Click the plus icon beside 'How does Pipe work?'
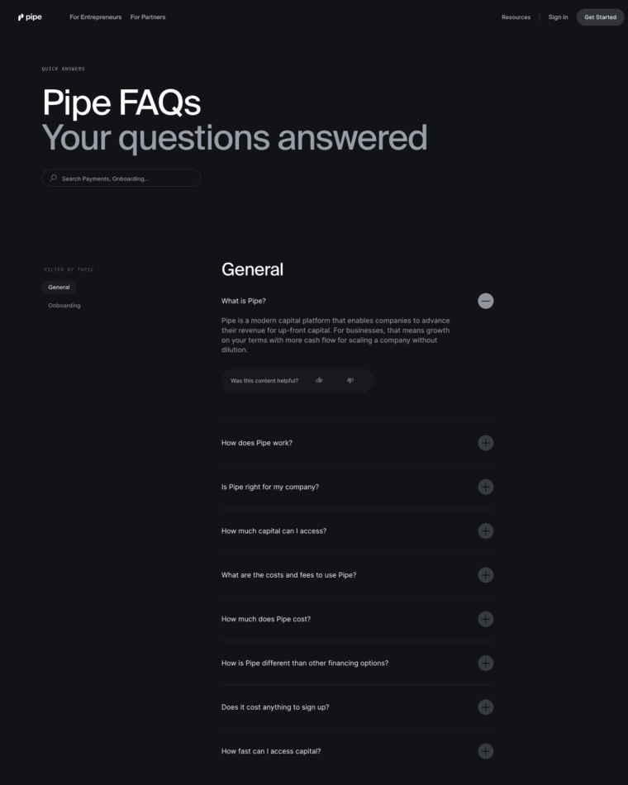The height and width of the screenshot is (785, 628). tap(485, 443)
